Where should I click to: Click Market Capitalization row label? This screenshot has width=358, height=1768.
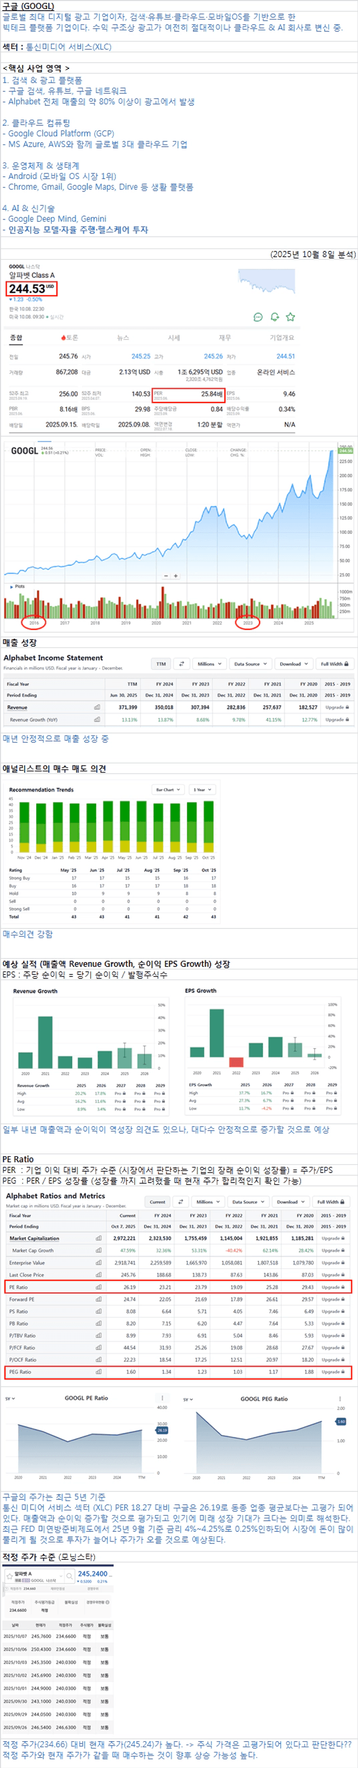34,1238
